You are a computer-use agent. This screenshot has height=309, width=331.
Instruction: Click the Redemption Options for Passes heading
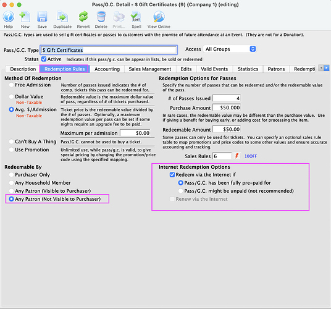pyautogui.click(x=198, y=78)
